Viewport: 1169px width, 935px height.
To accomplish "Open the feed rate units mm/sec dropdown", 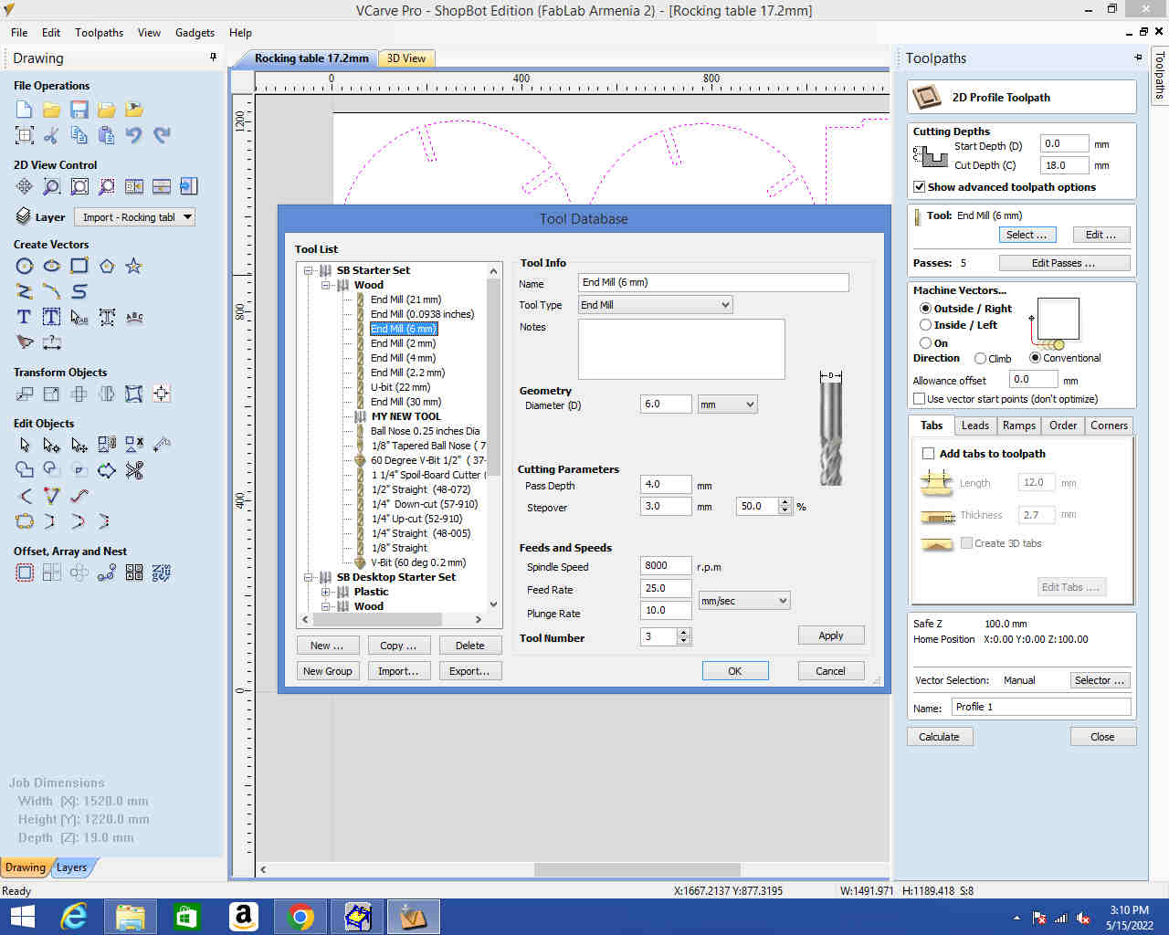I will coord(744,601).
